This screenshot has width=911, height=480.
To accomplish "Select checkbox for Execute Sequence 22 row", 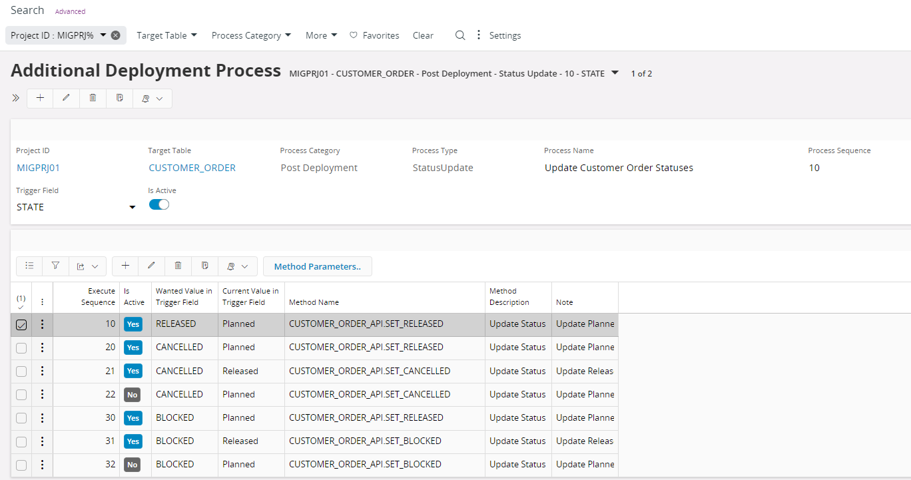I will click(21, 395).
